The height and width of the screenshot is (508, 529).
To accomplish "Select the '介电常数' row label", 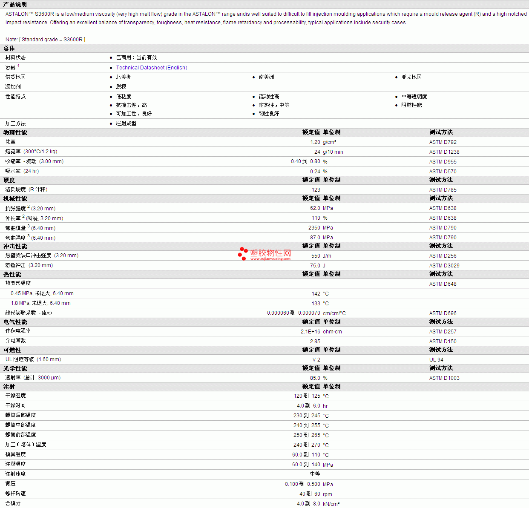I will (15, 341).
